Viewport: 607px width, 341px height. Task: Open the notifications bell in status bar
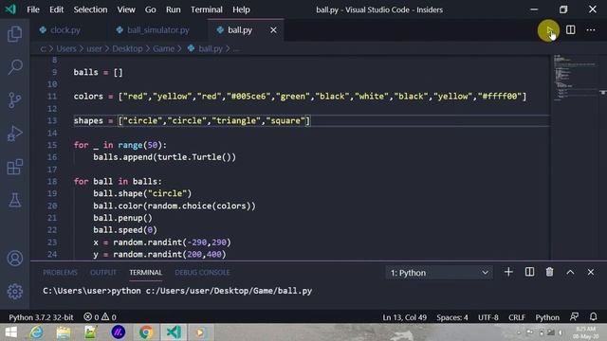[594, 317]
